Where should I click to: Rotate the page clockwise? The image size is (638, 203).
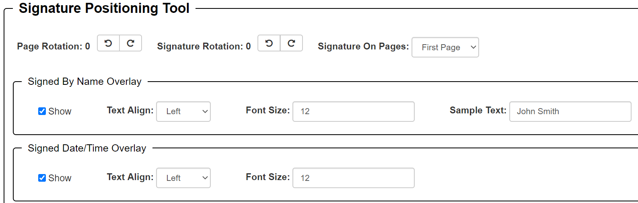(x=131, y=43)
